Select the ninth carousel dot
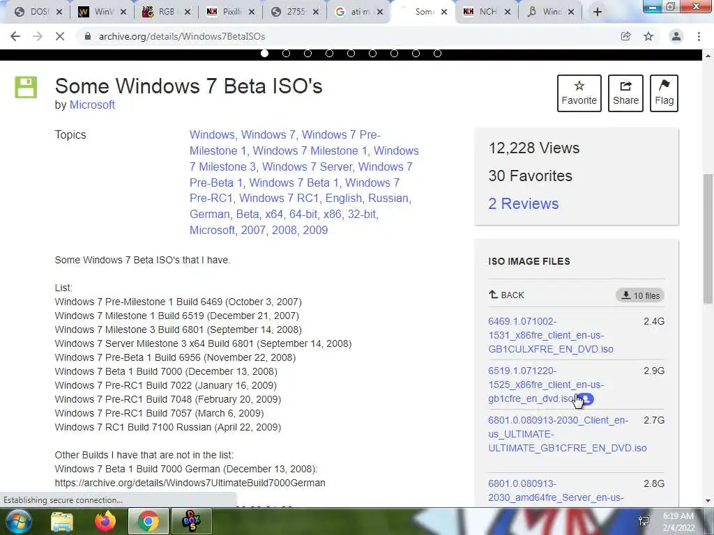The width and height of the screenshot is (714, 535). (x=438, y=53)
